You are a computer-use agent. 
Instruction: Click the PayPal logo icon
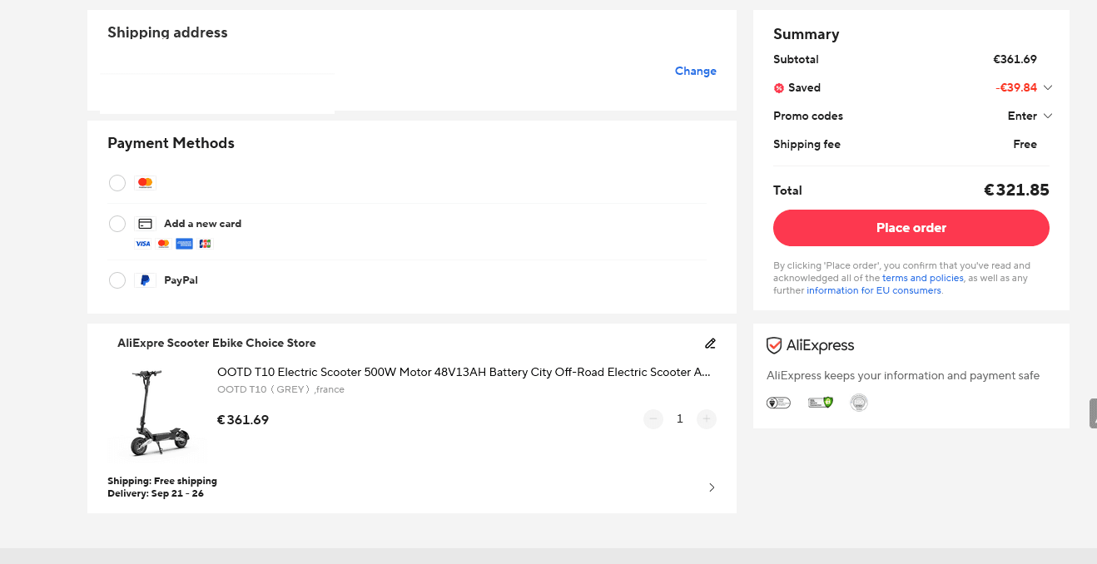click(x=145, y=280)
